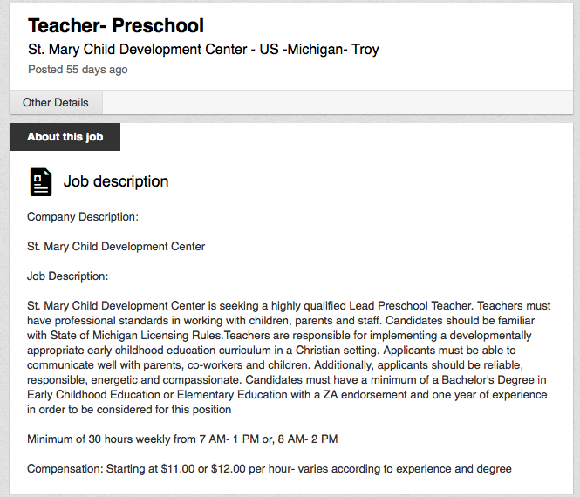580x497 pixels.
Task: Click the Posted 55 days ago text
Action: [78, 69]
